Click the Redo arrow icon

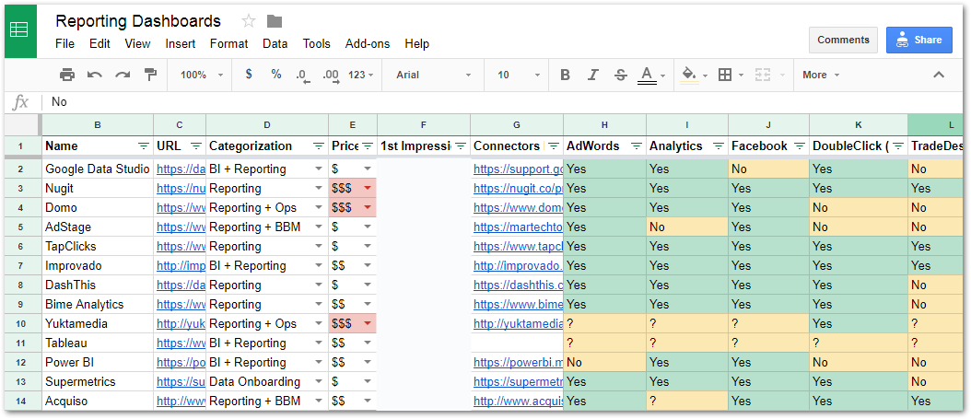tap(122, 75)
